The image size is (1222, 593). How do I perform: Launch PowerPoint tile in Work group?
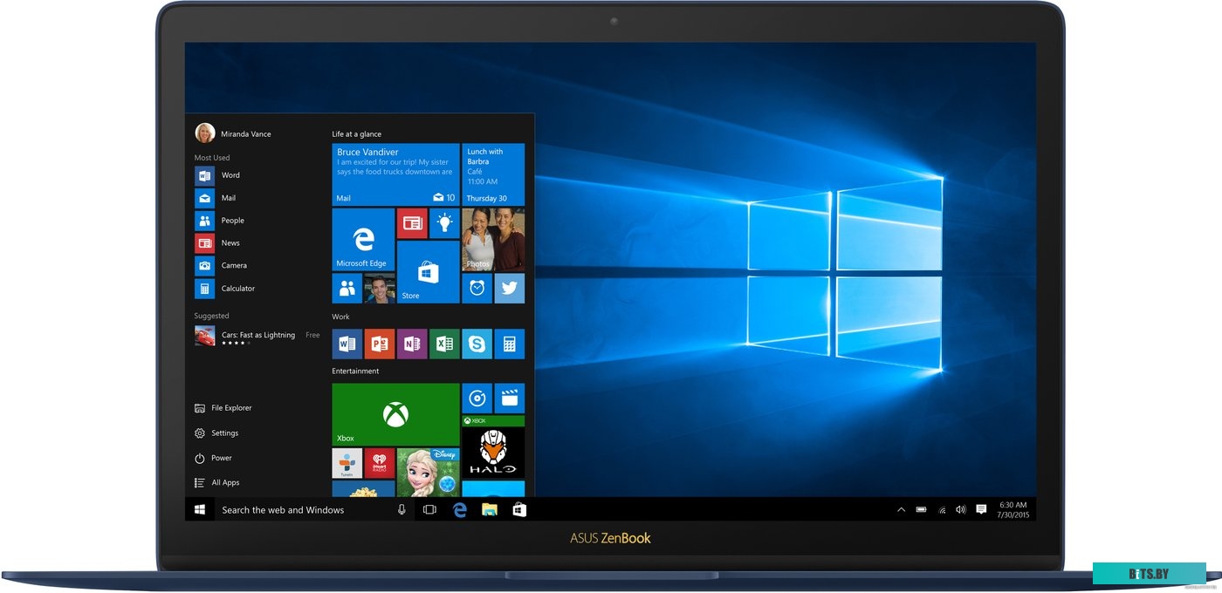(380, 344)
